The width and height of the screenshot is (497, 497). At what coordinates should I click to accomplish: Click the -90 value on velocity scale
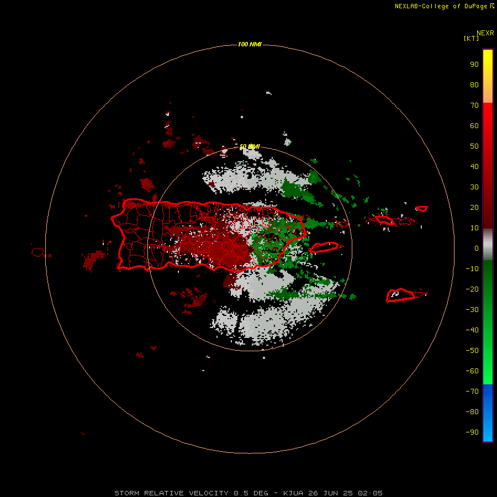click(472, 432)
